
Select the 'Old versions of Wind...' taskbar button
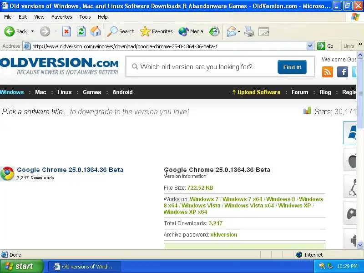point(85,267)
